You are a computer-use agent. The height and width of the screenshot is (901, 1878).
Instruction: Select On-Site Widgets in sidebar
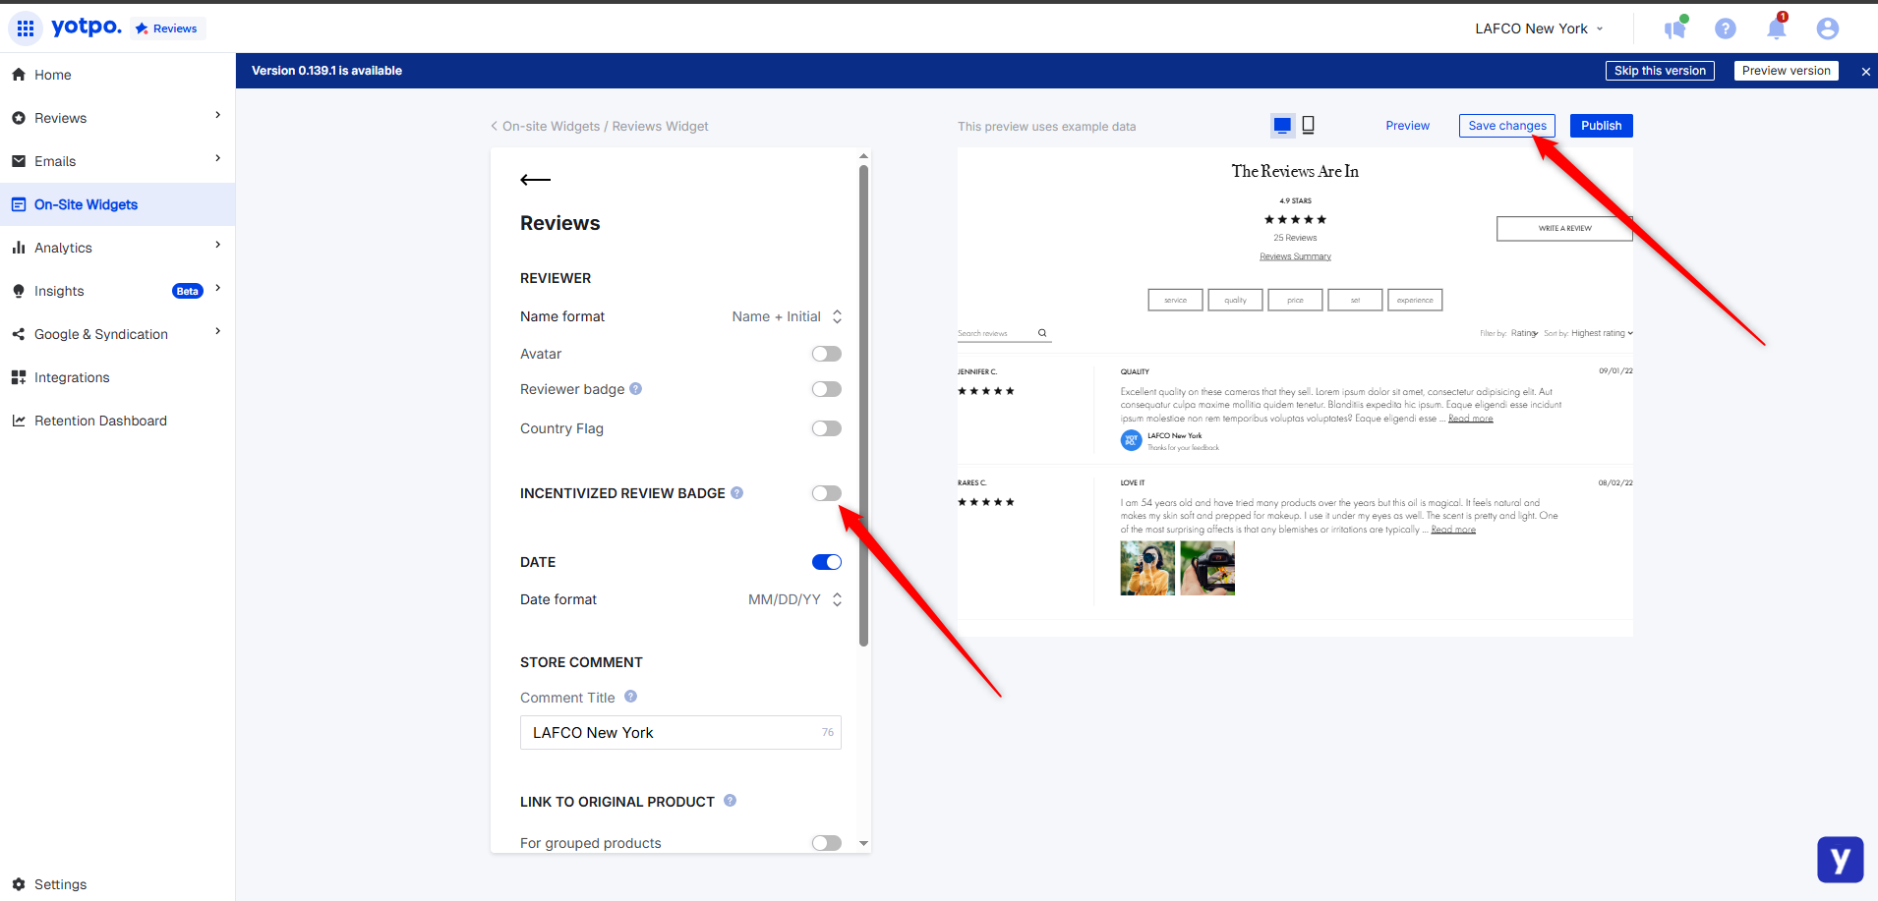point(117,204)
